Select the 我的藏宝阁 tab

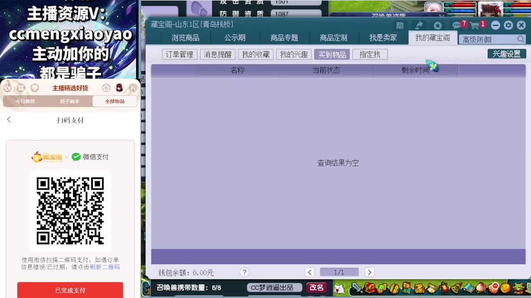[x=433, y=38]
